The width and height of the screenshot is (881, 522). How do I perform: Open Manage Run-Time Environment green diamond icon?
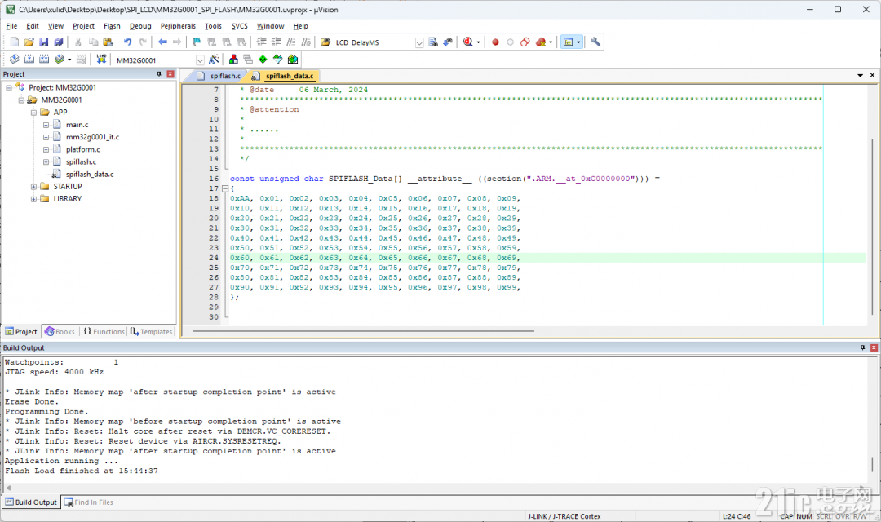[263, 60]
